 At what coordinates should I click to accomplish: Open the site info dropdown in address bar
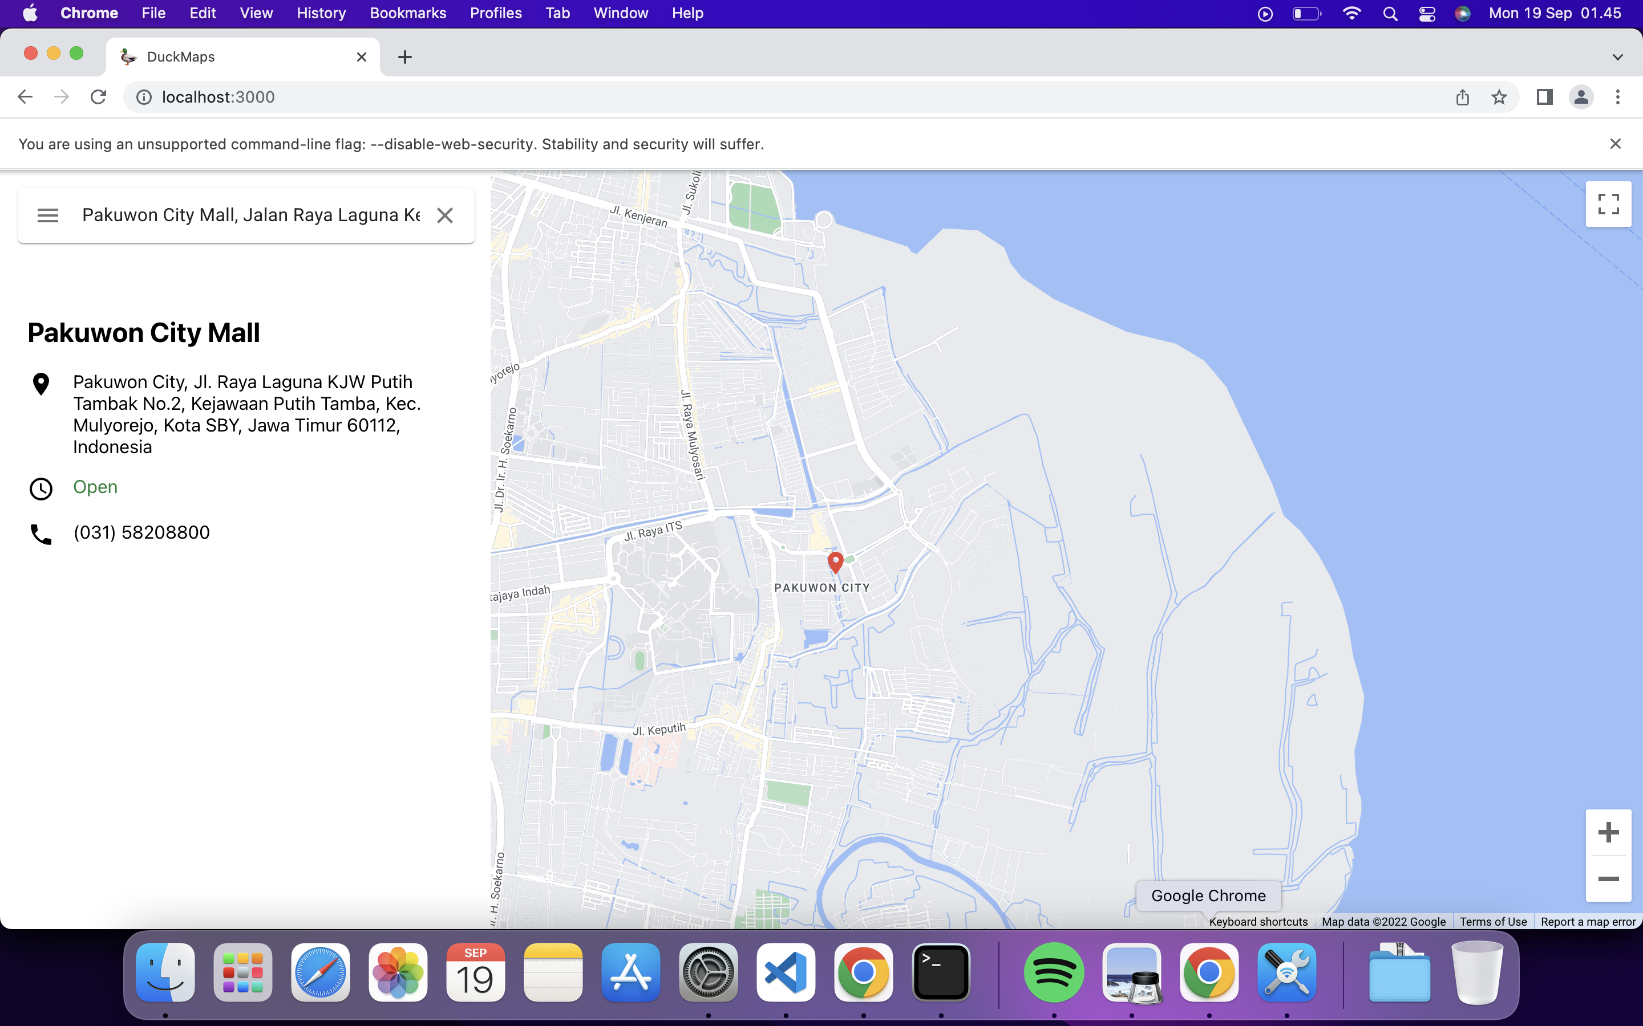[x=143, y=96]
